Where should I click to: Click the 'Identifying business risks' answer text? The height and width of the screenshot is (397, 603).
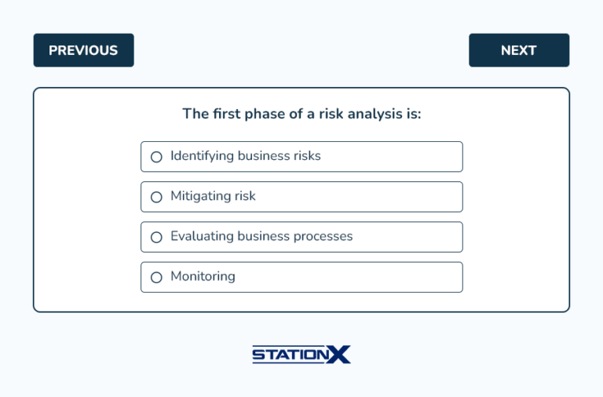click(x=245, y=156)
